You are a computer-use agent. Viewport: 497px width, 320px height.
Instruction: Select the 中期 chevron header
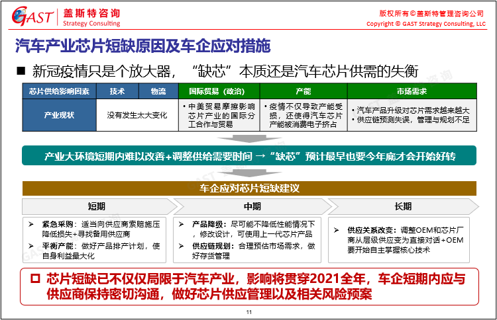click(252, 206)
